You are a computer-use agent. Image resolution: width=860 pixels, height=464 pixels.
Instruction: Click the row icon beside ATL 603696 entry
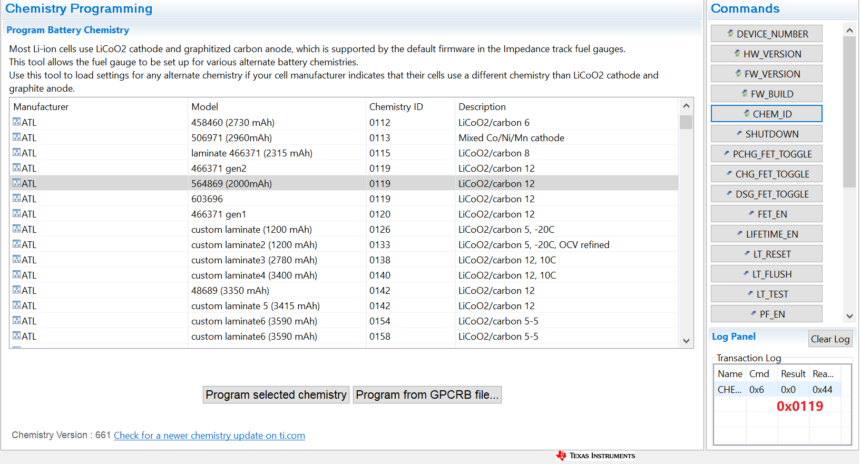[x=17, y=199]
